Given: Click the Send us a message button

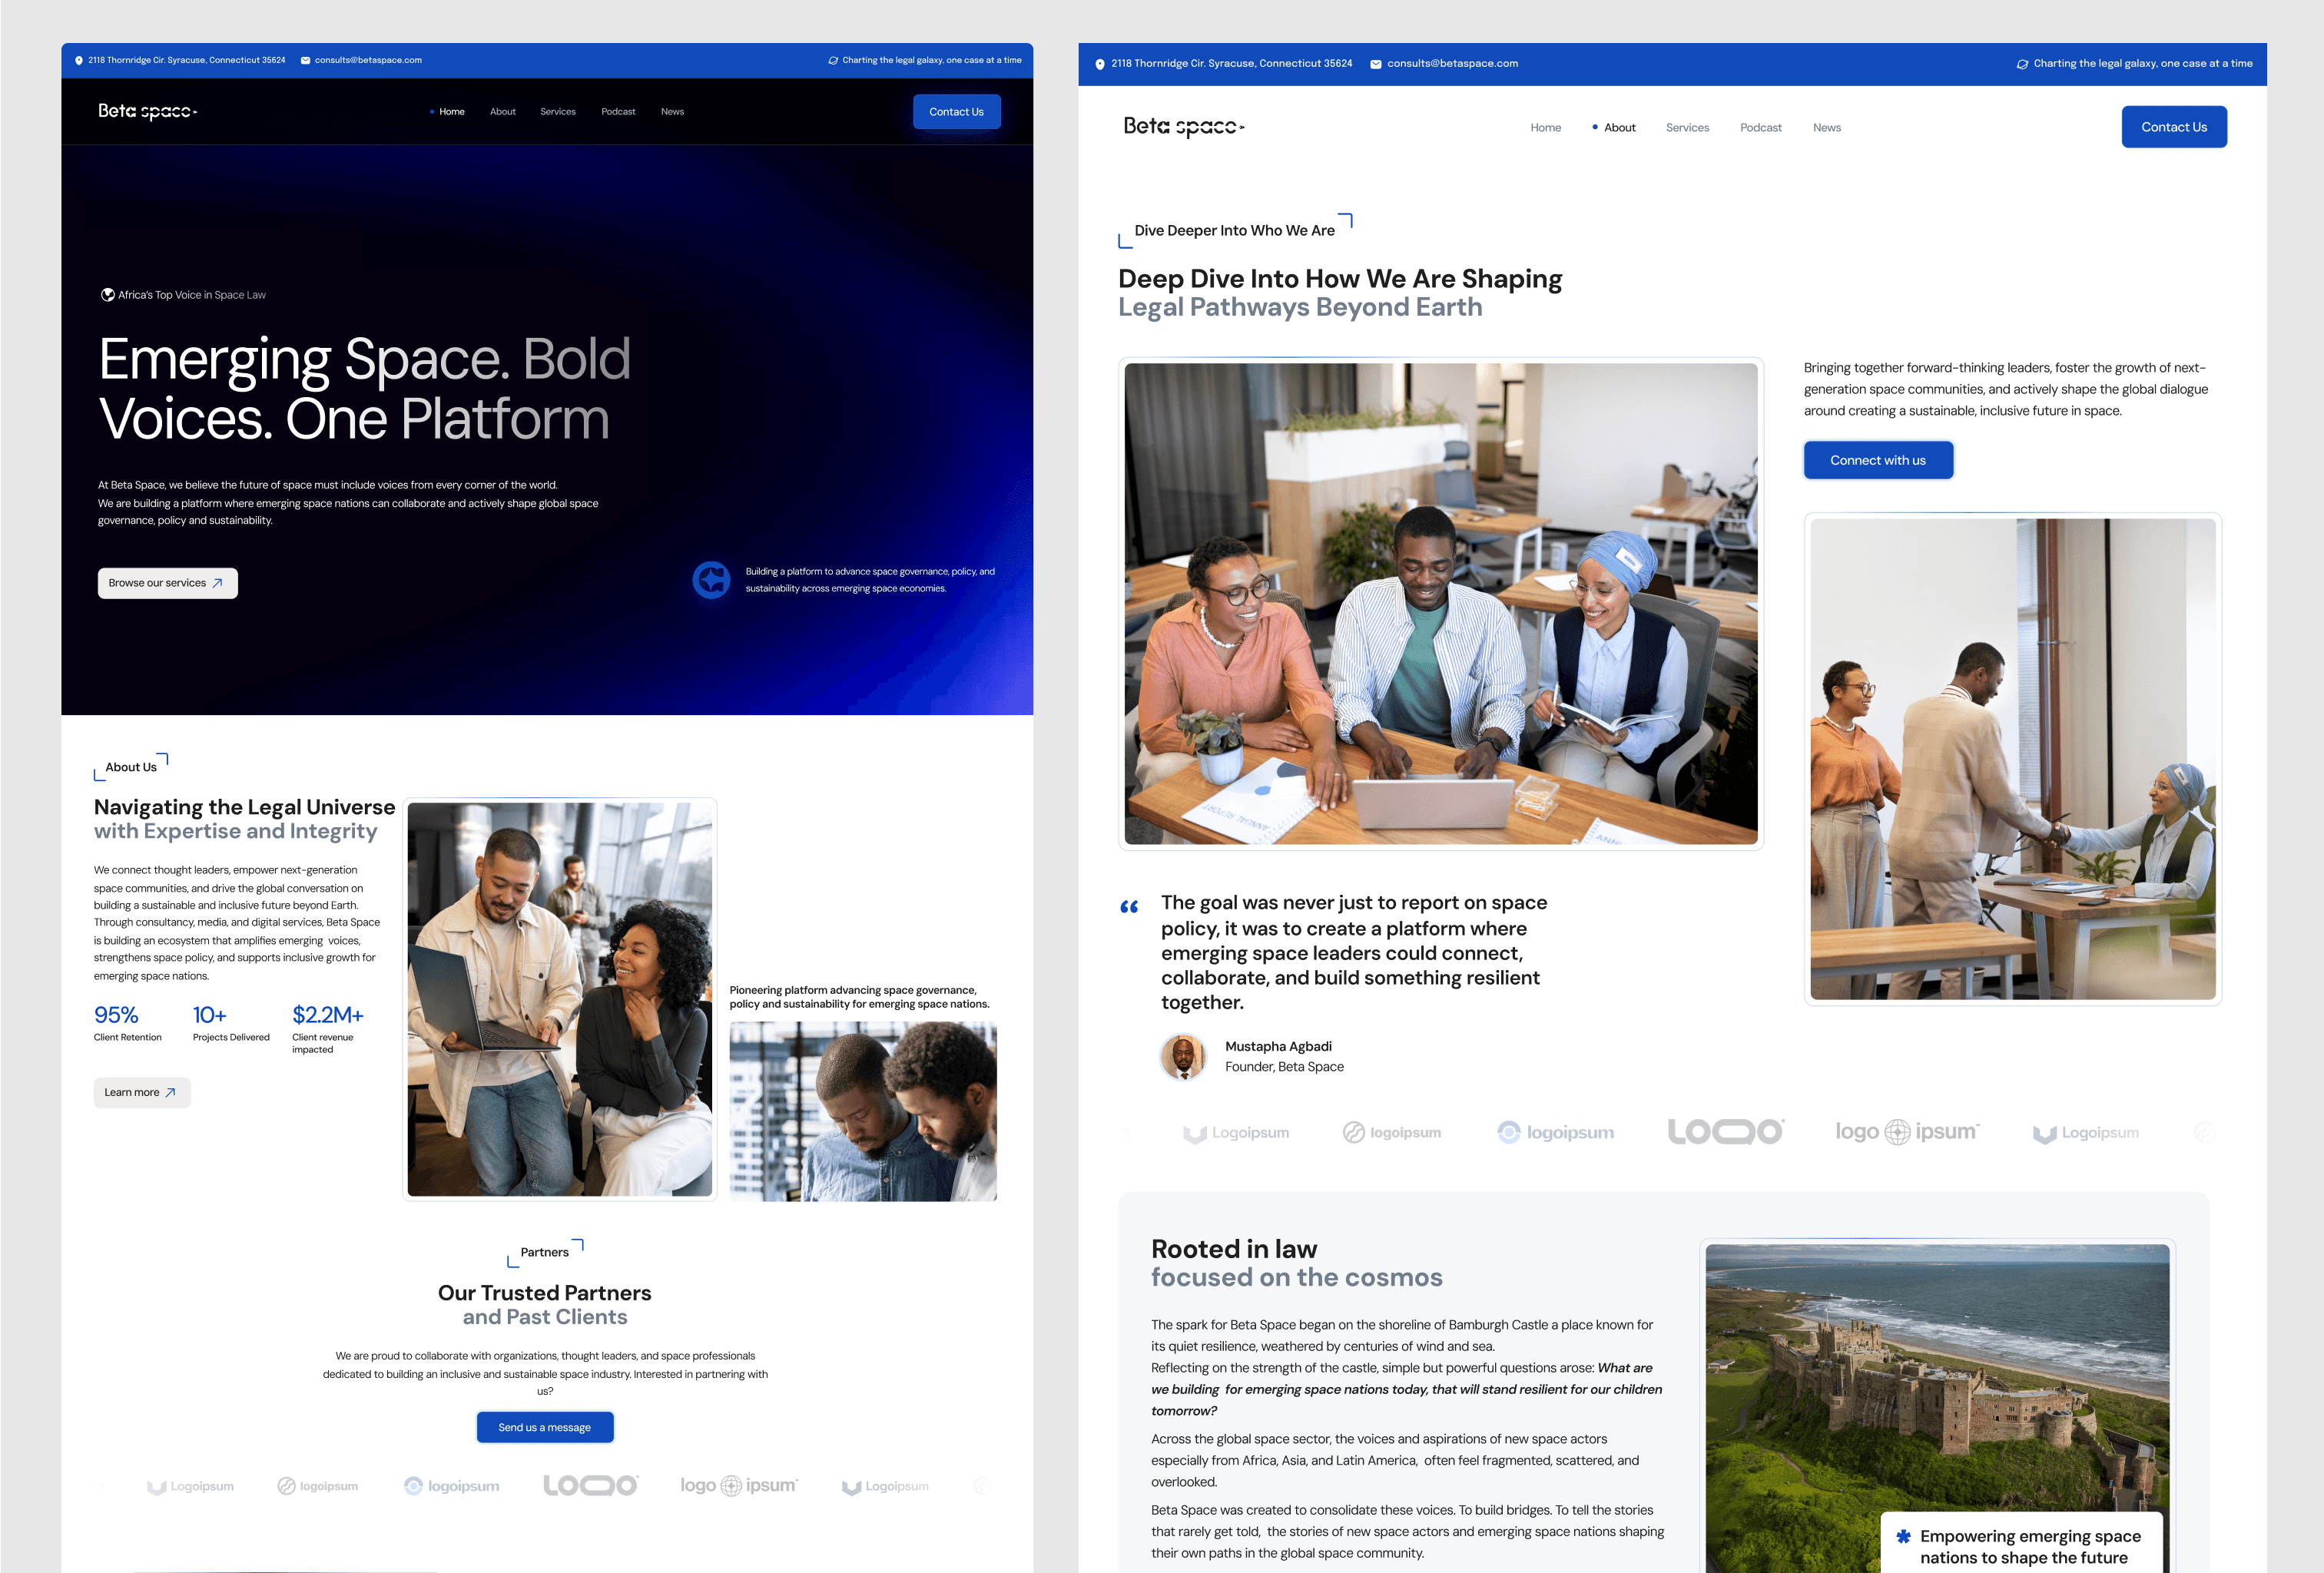Looking at the screenshot, I should click(x=544, y=1427).
